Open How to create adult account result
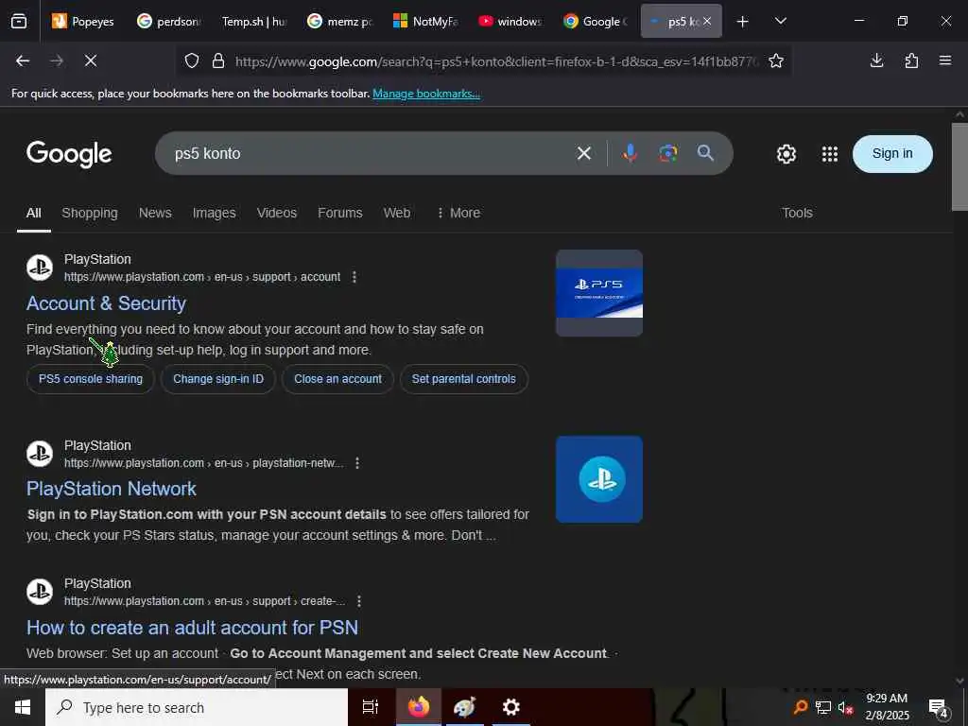 [x=192, y=628]
